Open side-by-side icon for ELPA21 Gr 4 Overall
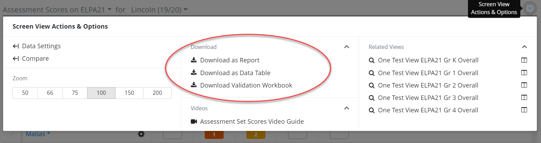The image size is (541, 143). pos(524,110)
